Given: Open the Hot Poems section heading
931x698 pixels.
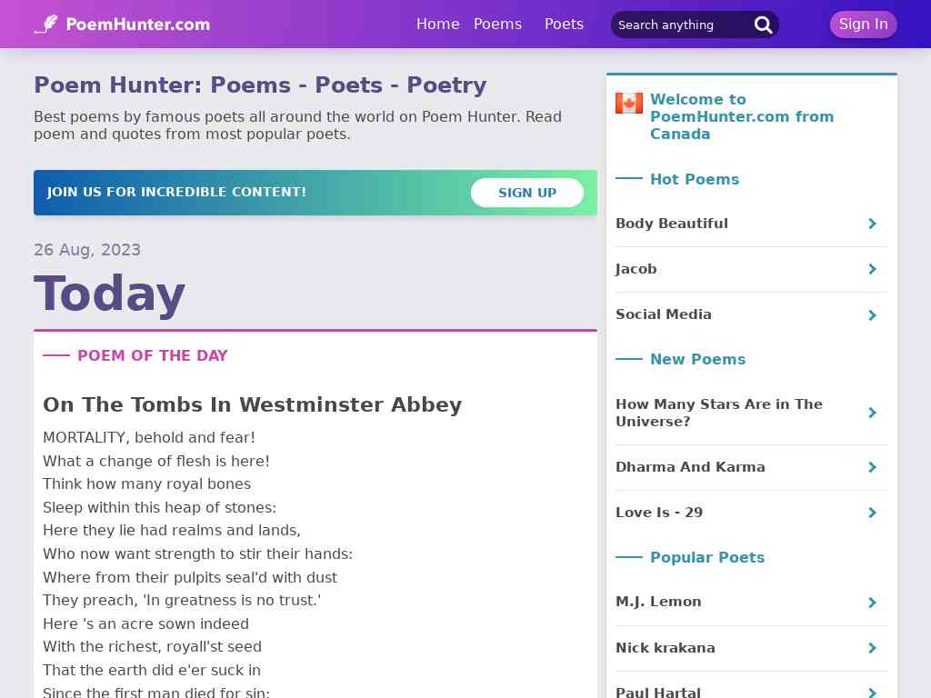Looking at the screenshot, I should (695, 179).
